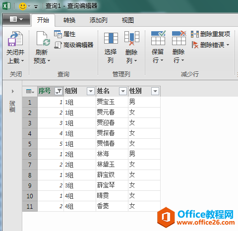Click the cell containing 香菱

click(x=112, y=206)
